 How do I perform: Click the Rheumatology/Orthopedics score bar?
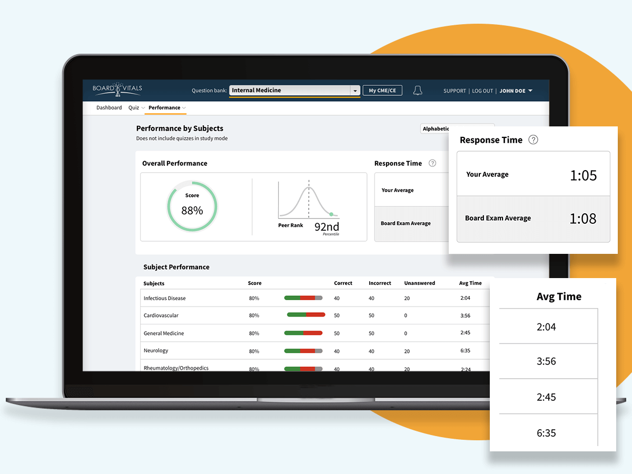coord(303,369)
